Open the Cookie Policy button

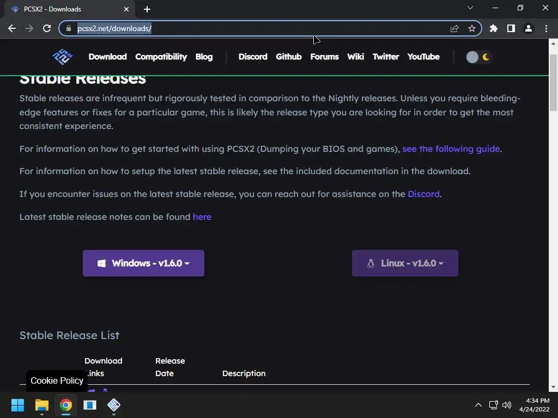57,380
